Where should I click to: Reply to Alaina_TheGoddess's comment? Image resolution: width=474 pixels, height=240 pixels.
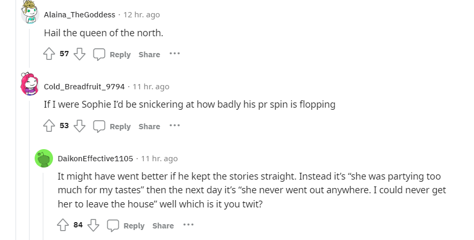tap(112, 54)
